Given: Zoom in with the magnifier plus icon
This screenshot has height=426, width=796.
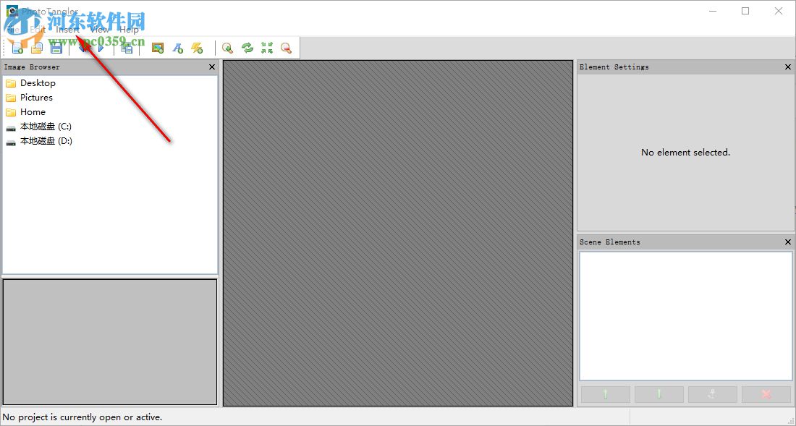Looking at the screenshot, I should [228, 47].
